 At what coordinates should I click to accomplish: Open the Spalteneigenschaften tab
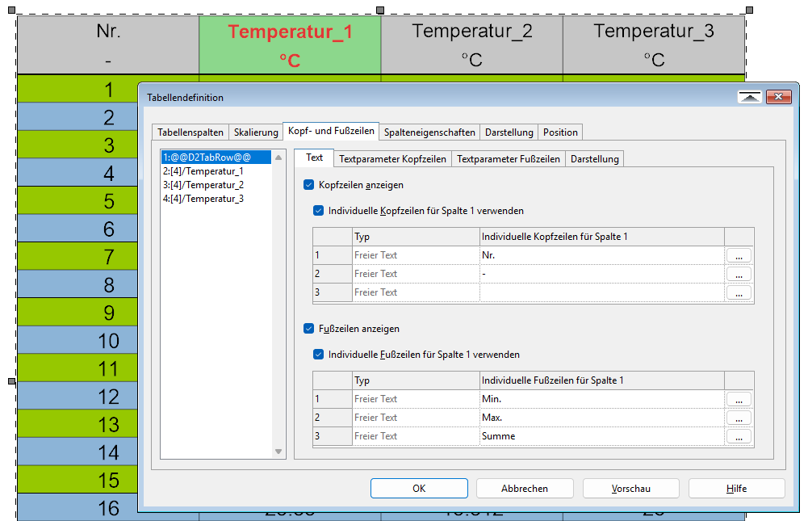[x=429, y=132]
